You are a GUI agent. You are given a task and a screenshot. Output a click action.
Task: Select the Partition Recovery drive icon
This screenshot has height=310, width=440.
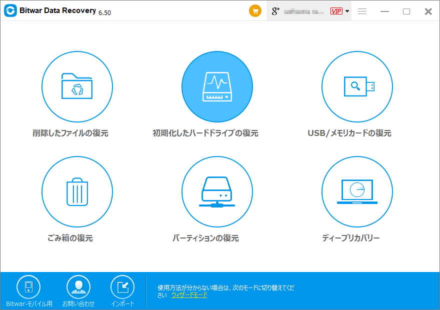(217, 192)
